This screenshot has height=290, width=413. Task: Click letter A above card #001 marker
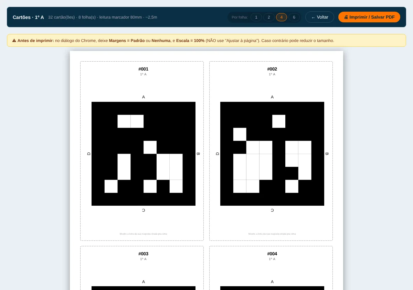click(x=144, y=97)
